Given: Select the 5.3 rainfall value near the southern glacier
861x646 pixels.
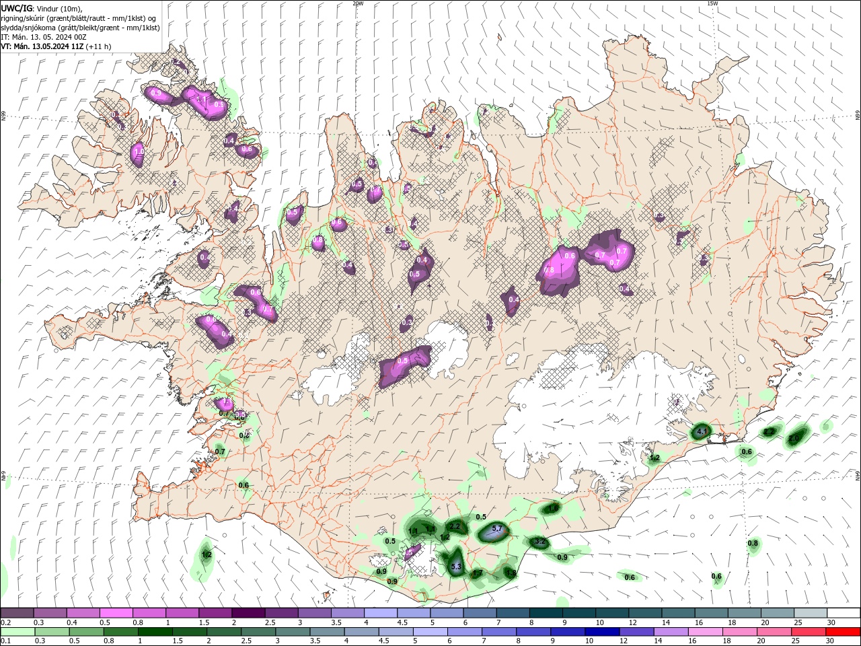Looking at the screenshot, I should (456, 567).
